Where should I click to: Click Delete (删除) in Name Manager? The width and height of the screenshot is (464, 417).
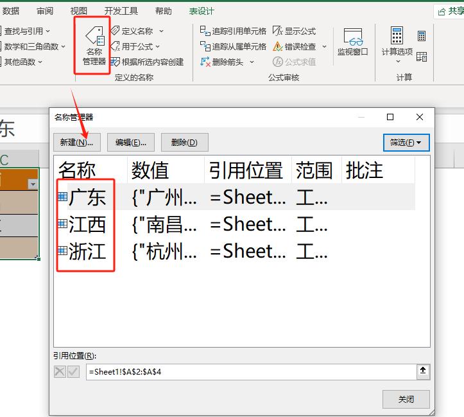pyautogui.click(x=185, y=143)
